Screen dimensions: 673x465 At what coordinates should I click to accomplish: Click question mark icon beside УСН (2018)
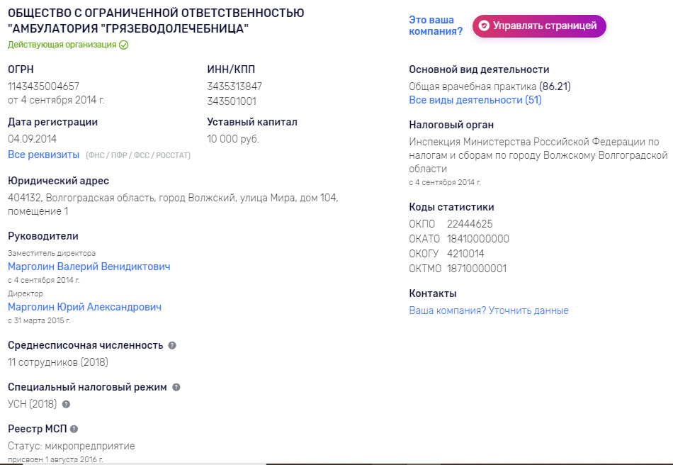(66, 404)
